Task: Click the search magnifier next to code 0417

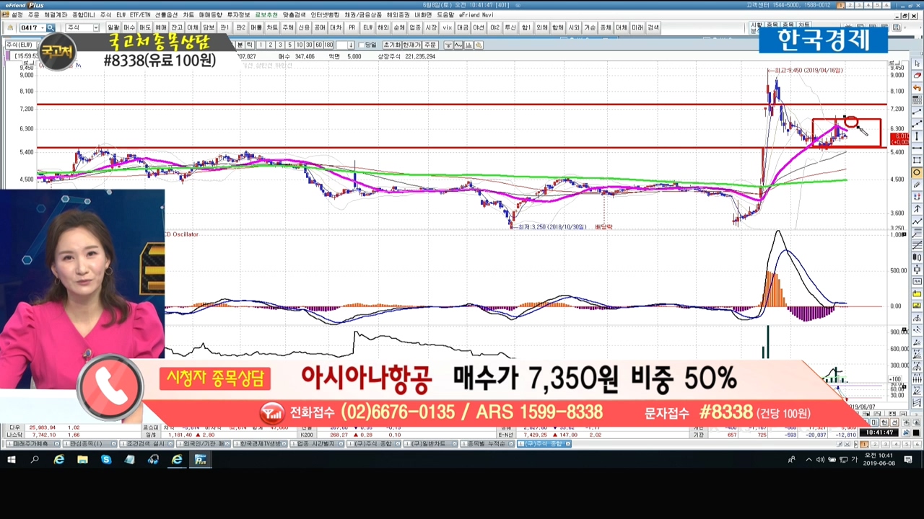Action: pos(51,28)
